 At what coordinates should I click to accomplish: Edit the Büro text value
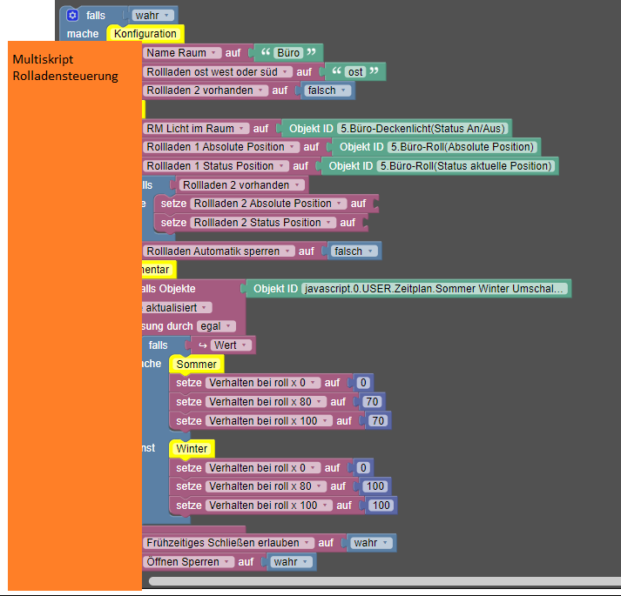click(288, 52)
